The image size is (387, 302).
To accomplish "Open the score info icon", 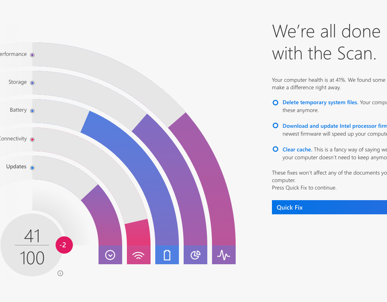I will [60, 273].
